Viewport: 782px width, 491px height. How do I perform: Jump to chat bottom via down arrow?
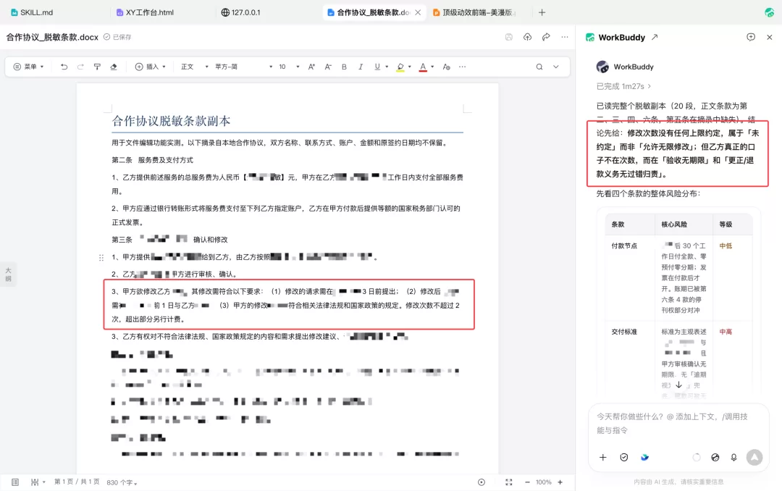pos(678,385)
